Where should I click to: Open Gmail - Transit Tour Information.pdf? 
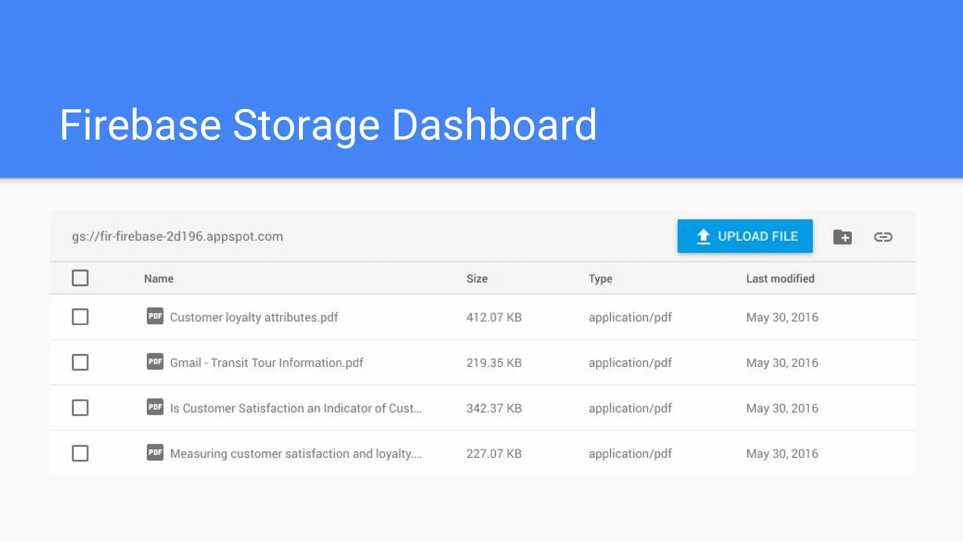click(267, 363)
